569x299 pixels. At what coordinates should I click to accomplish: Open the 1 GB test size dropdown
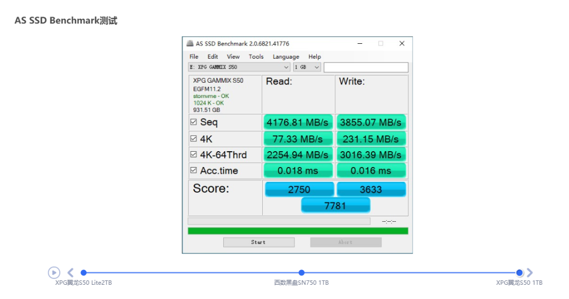click(307, 67)
